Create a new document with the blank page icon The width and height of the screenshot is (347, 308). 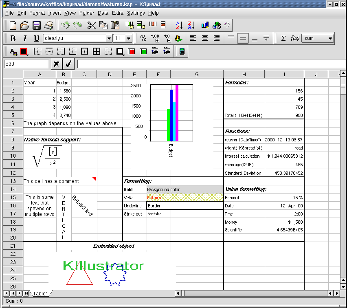13,25
